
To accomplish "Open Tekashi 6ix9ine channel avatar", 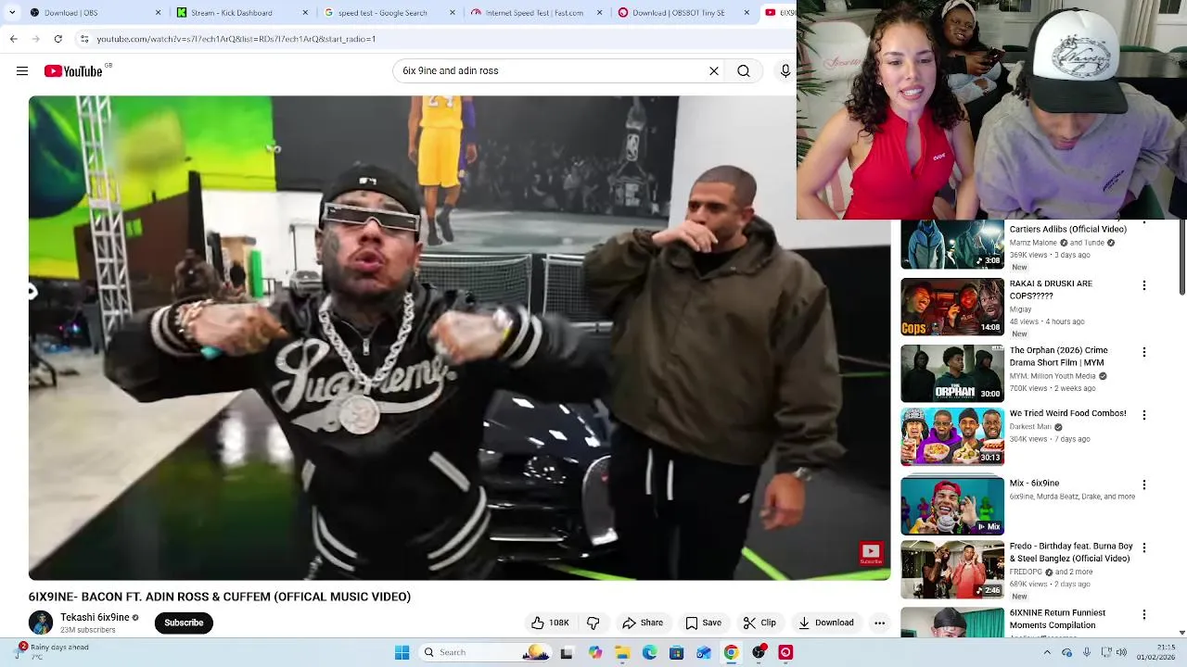I will [x=41, y=623].
